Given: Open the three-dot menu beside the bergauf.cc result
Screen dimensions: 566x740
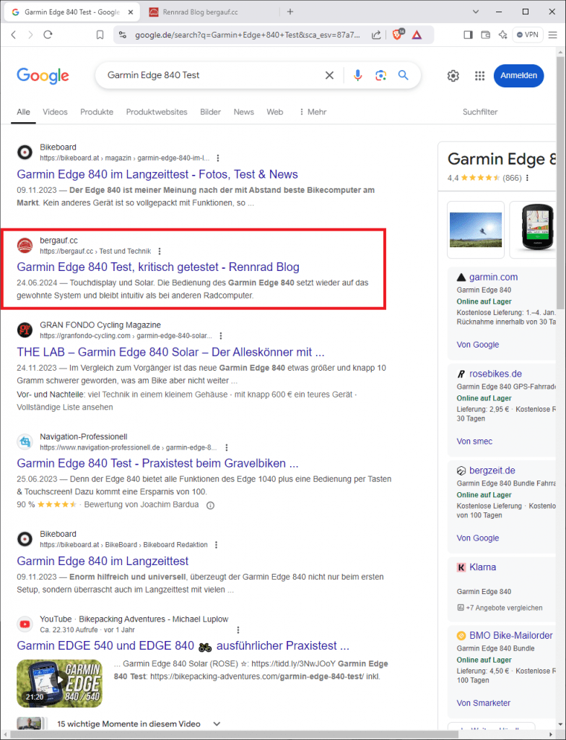Looking at the screenshot, I should (160, 251).
